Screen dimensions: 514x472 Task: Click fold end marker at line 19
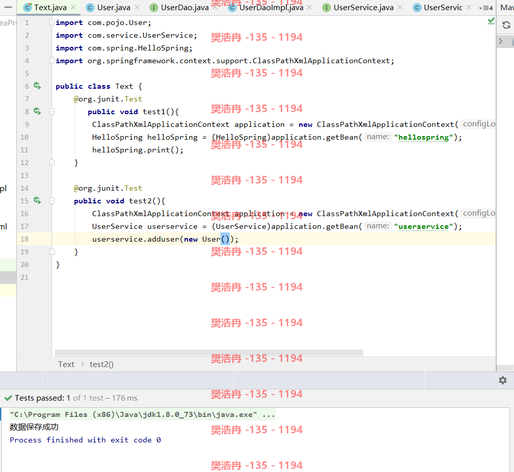(51, 251)
